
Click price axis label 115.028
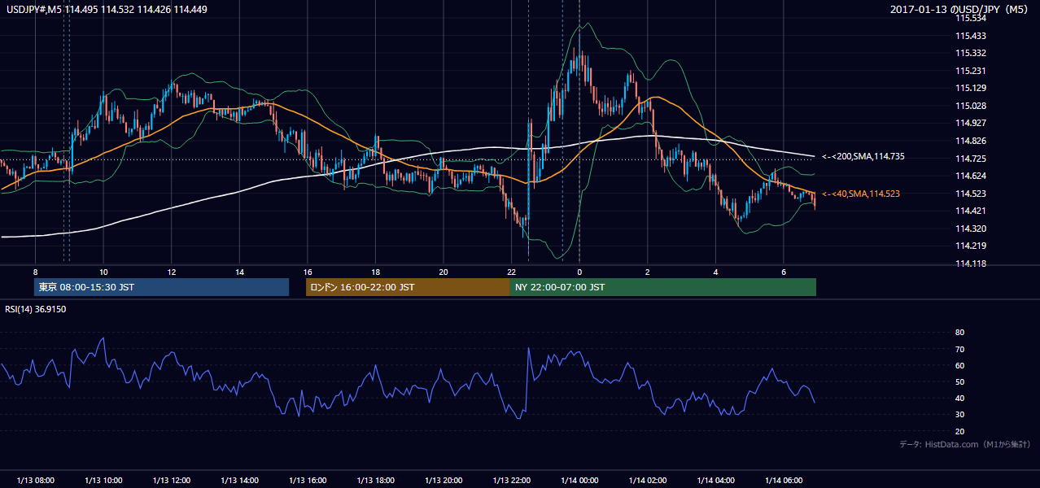[971, 106]
